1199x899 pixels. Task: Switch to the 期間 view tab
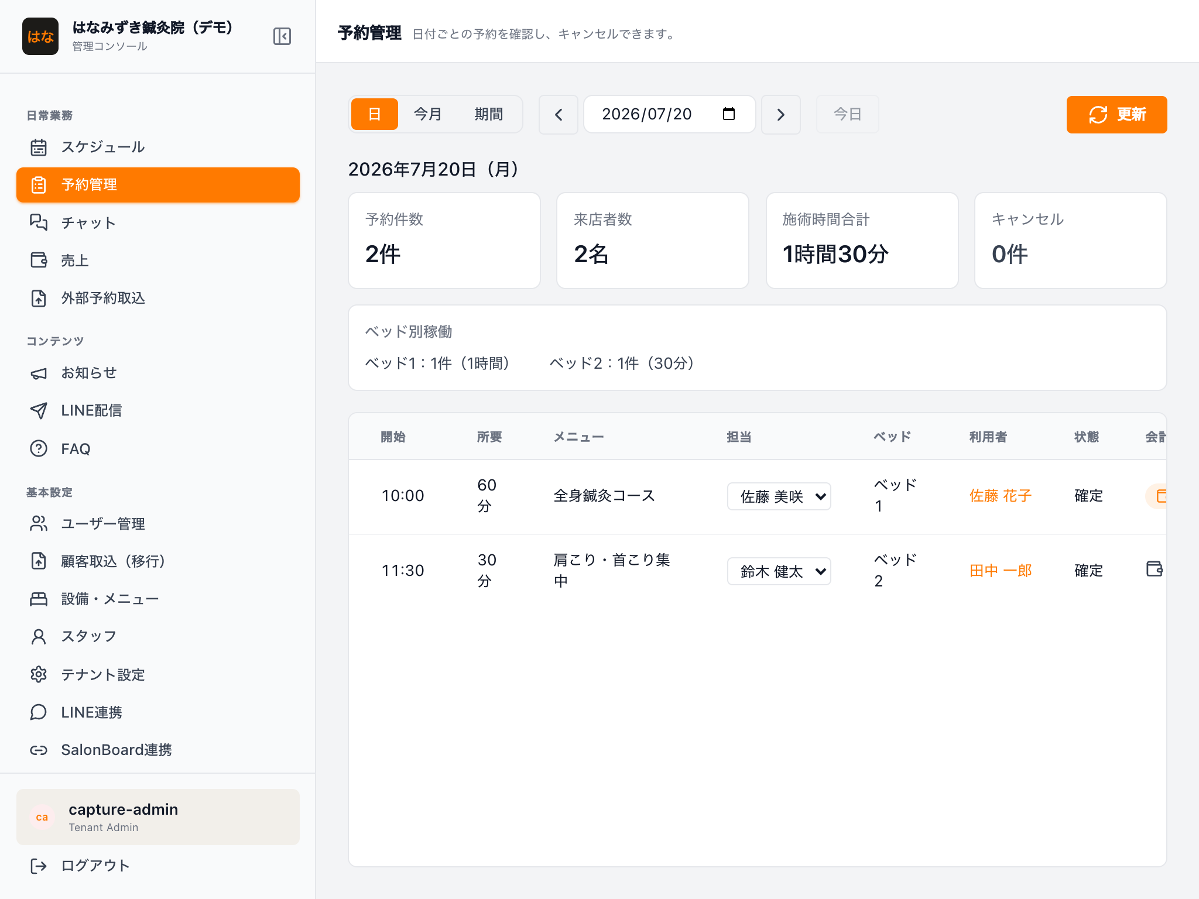[489, 114]
